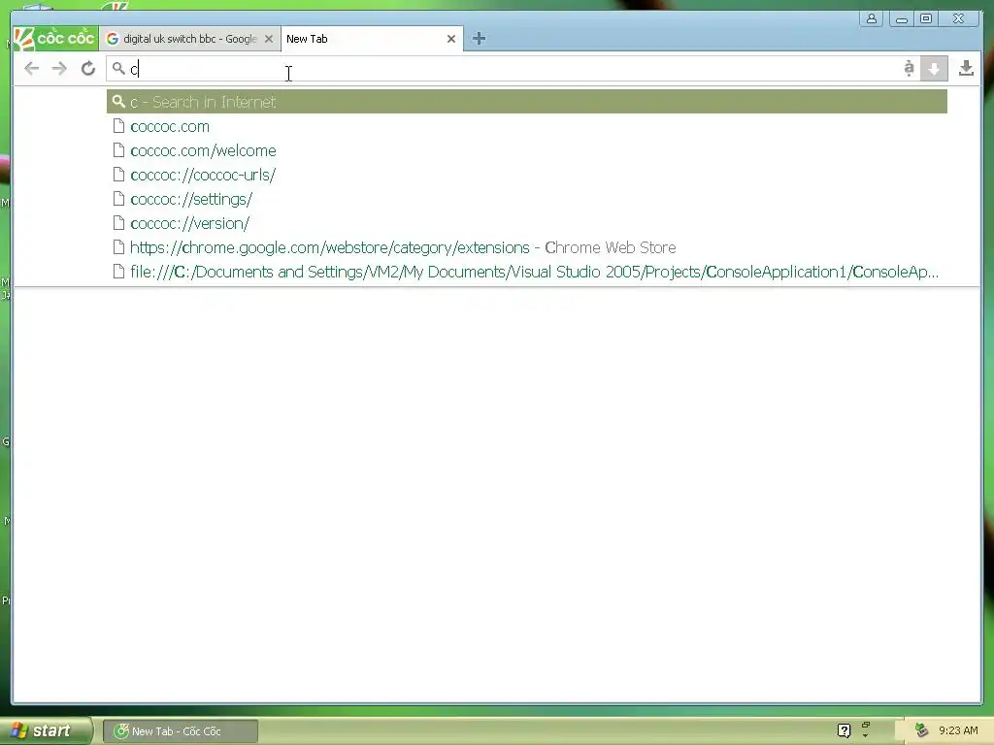This screenshot has width=994, height=745.
Task: Open the Chrome Web Store extensions suggestion
Action: [527, 247]
